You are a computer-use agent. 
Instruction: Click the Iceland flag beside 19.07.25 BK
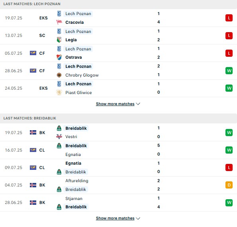[x=33, y=133]
